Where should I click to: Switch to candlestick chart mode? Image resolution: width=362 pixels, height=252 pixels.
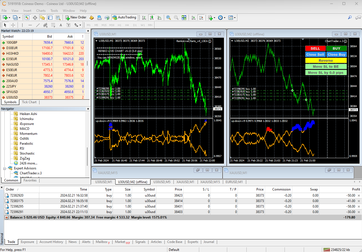(151, 18)
